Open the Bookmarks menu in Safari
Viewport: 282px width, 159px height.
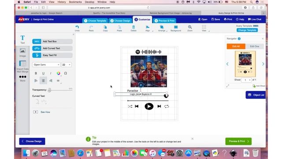click(75, 2)
